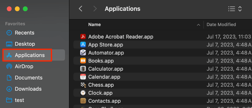Reverse sort order with the Name caret
This screenshot has height=108, width=252.
(x=199, y=25)
